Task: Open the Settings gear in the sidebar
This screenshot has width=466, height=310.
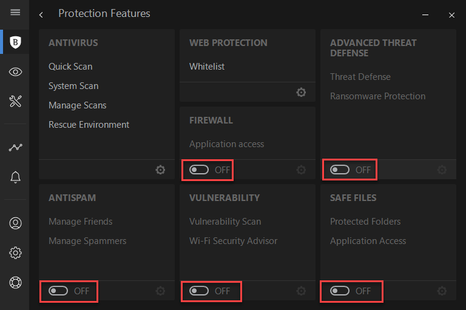Action: pyautogui.click(x=15, y=252)
